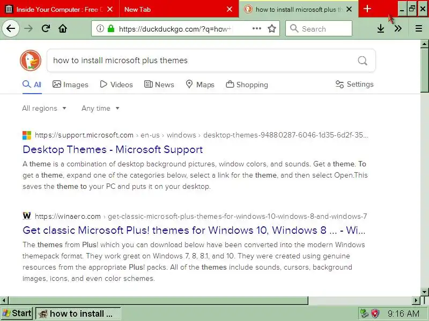This screenshot has height=321, width=429.
Task: Expand the All regions dropdown
Action: point(44,109)
